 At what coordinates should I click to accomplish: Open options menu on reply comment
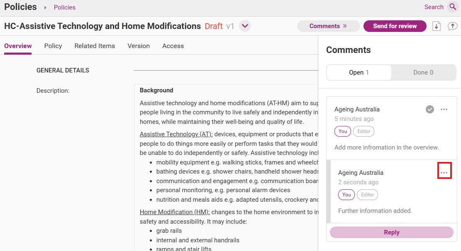click(x=444, y=173)
